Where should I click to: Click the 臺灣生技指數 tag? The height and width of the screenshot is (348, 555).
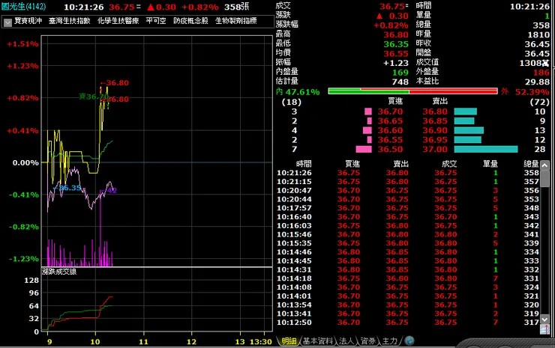point(69,21)
